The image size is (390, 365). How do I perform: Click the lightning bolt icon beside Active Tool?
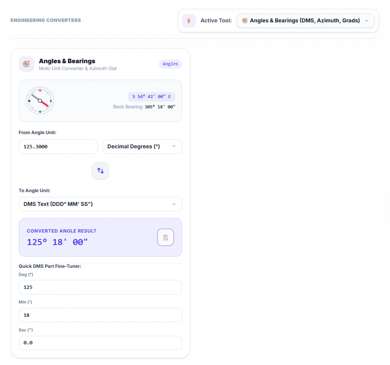coord(189,21)
